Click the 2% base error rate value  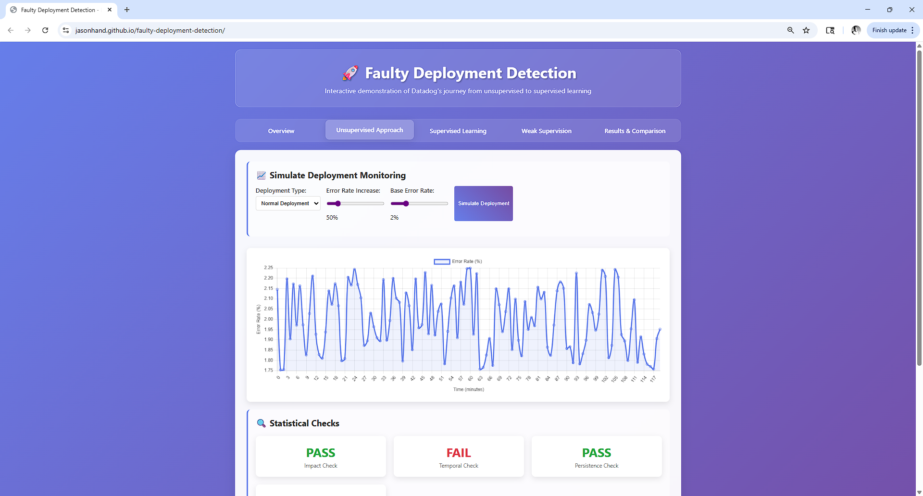coord(395,218)
